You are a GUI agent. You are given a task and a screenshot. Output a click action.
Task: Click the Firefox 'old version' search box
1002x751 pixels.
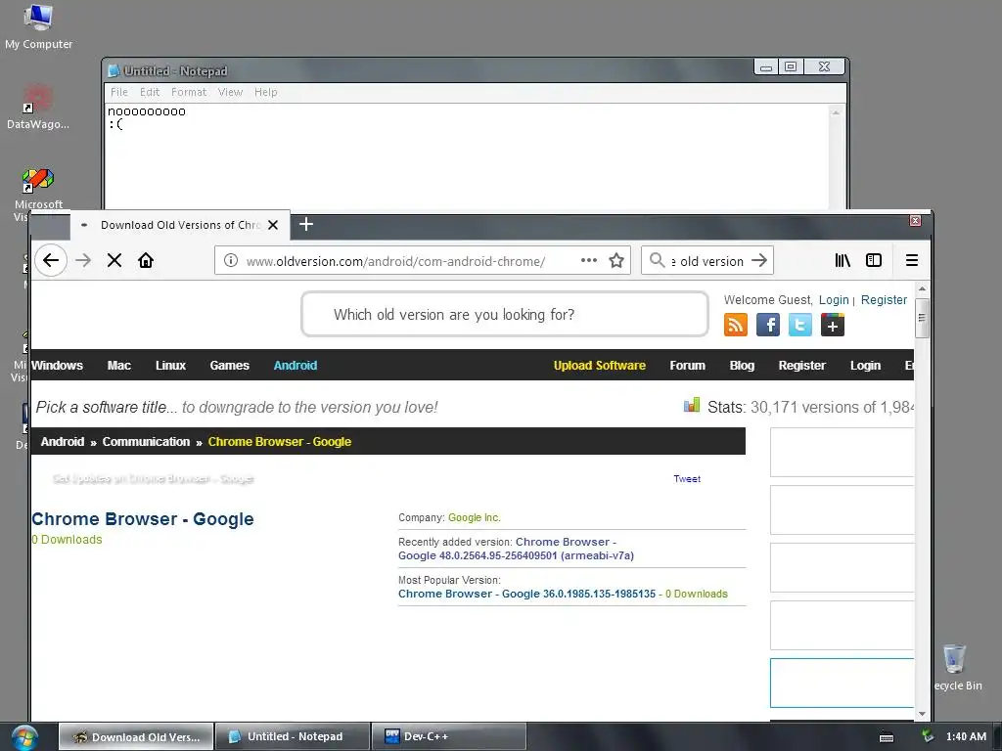click(x=706, y=260)
